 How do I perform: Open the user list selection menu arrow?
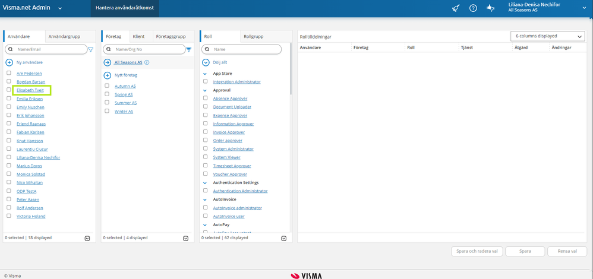pos(87,238)
